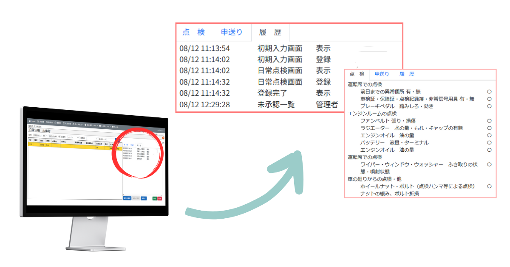Image resolution: width=510 pixels, height=267 pixels.
Task: Select the circle for バッテリー 液量・ターミナル
Action: pyautogui.click(x=489, y=142)
